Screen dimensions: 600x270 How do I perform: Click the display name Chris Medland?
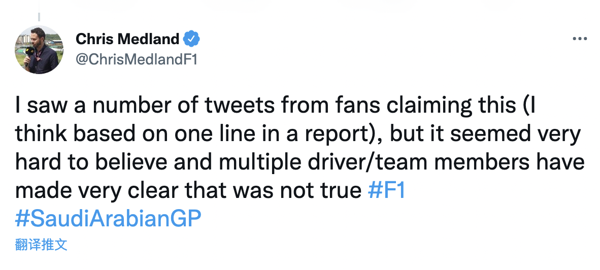point(127,39)
